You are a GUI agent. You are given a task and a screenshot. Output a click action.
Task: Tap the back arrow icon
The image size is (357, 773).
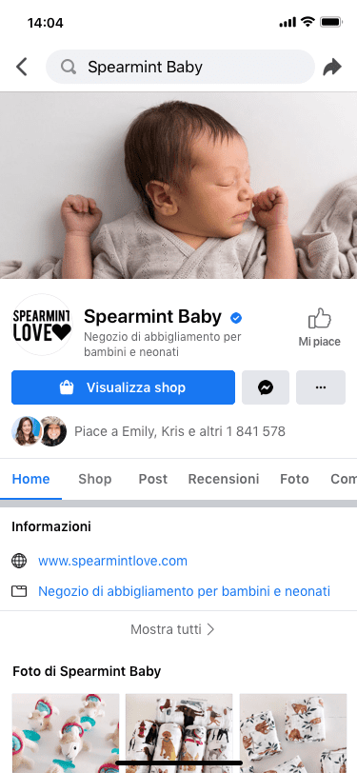coord(21,67)
